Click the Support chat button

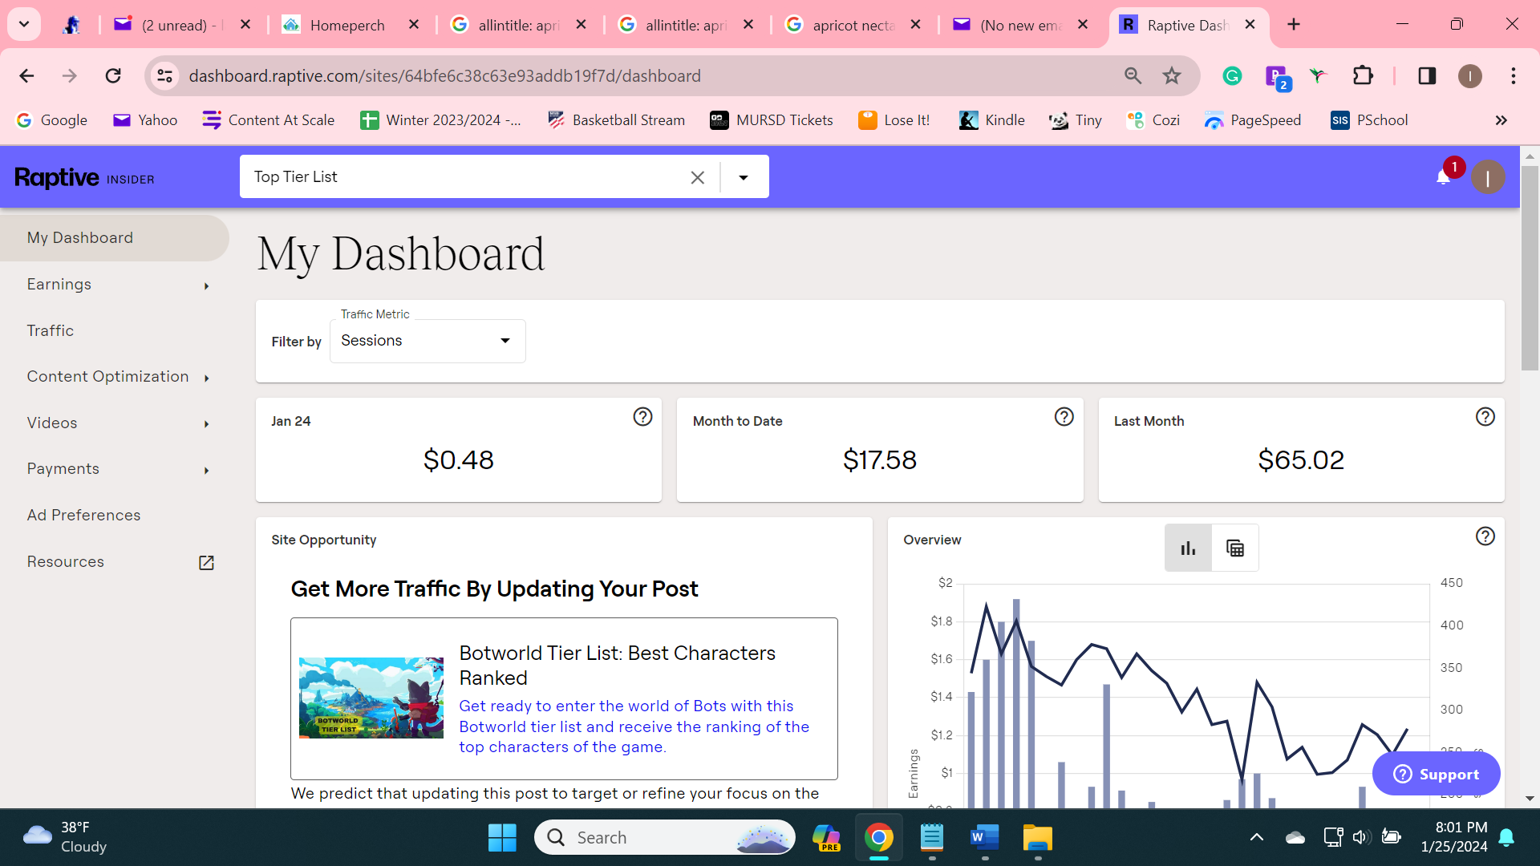1436,774
